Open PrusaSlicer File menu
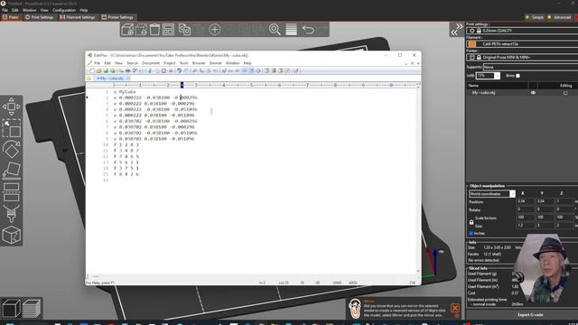578x325 pixels. tap(5, 10)
